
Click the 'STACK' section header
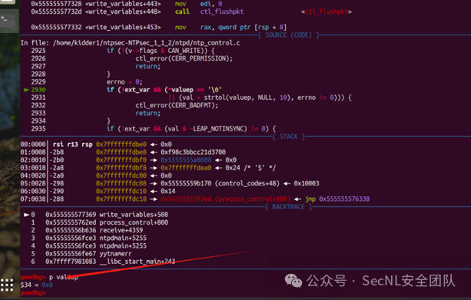288,137
